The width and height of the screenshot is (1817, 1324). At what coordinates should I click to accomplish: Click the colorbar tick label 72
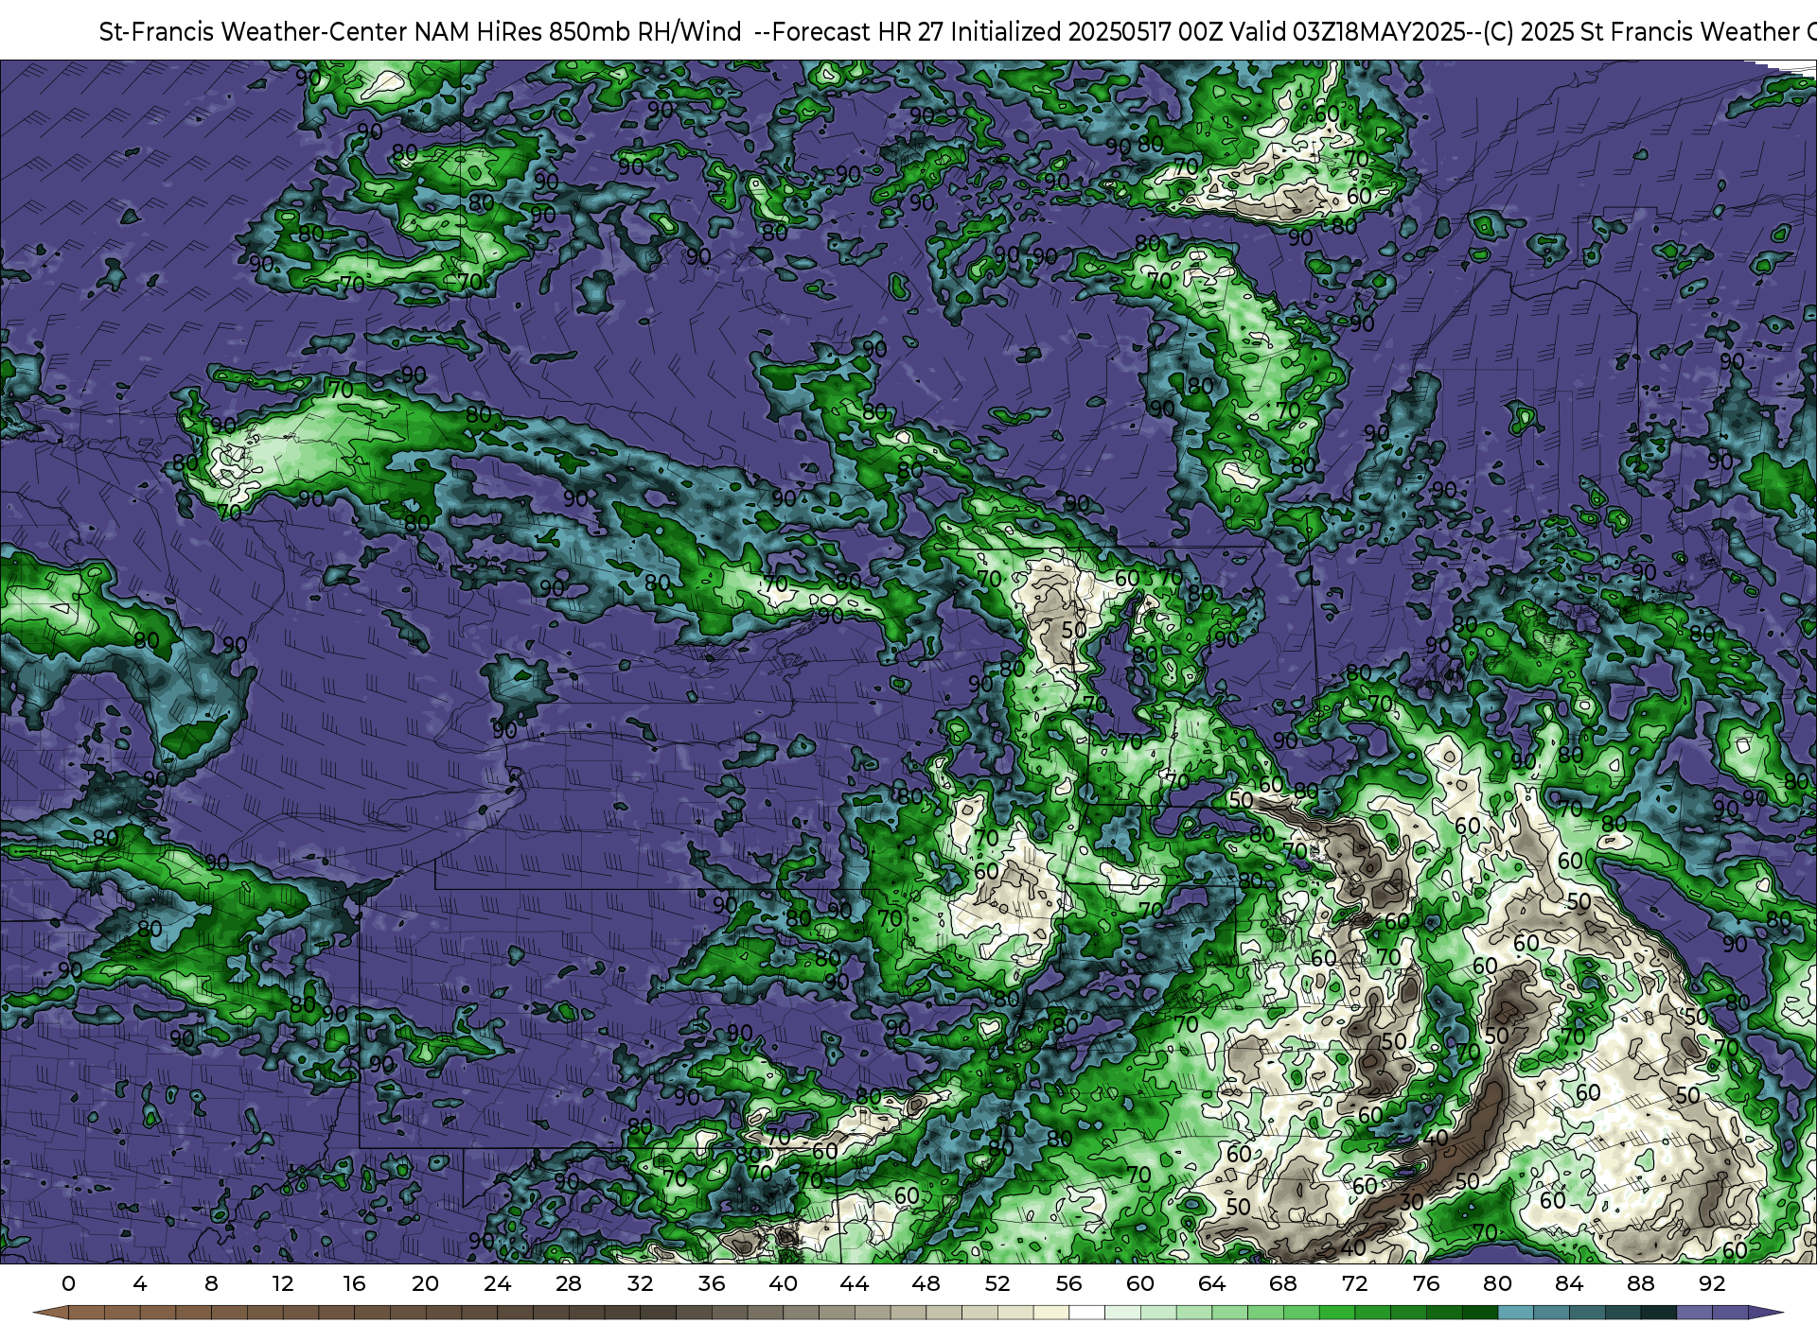click(x=1355, y=1283)
